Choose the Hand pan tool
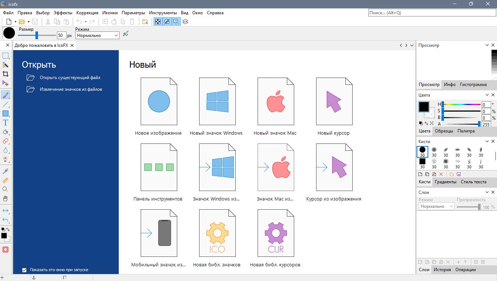497x281 pixels. point(5,199)
